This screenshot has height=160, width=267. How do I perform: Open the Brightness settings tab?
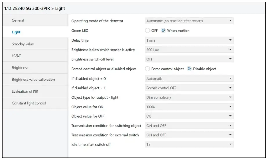20,68
